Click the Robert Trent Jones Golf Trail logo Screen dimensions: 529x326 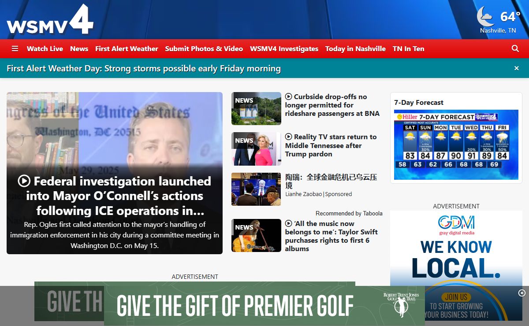pyautogui.click(x=401, y=304)
